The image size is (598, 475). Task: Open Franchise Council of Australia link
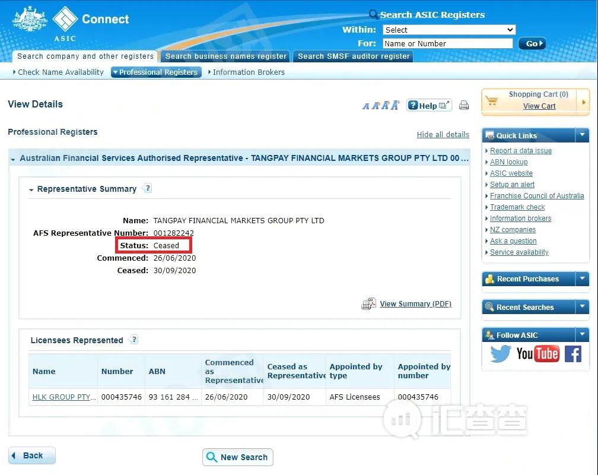pyautogui.click(x=537, y=196)
